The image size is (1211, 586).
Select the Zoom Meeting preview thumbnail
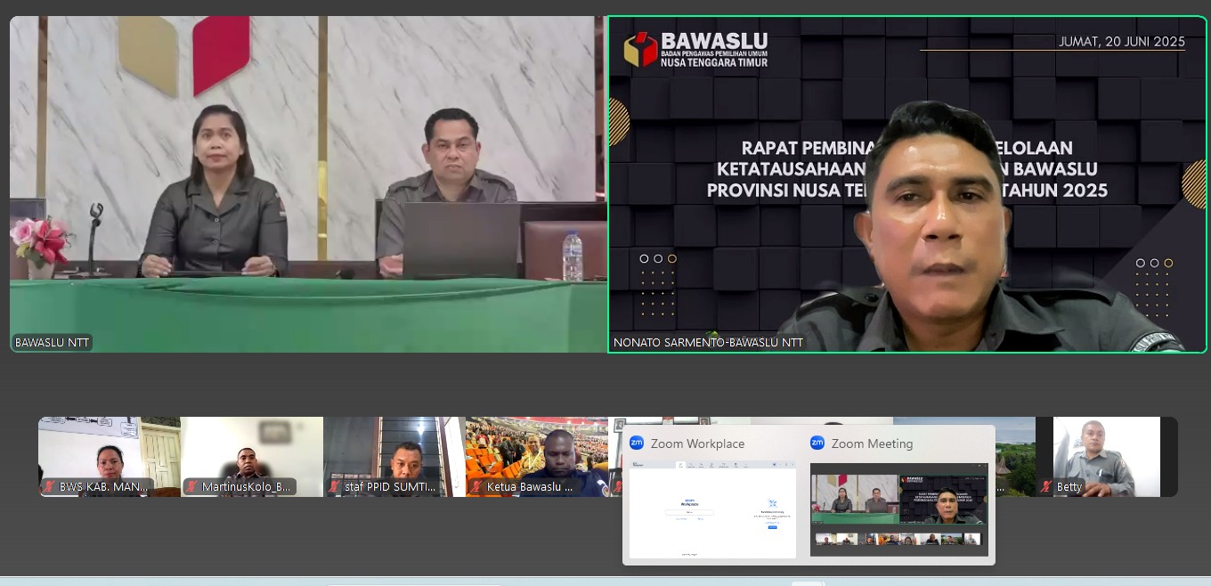click(x=899, y=508)
